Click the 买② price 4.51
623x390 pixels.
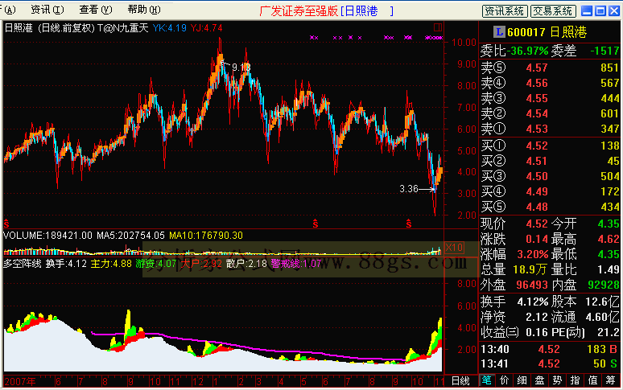537,161
